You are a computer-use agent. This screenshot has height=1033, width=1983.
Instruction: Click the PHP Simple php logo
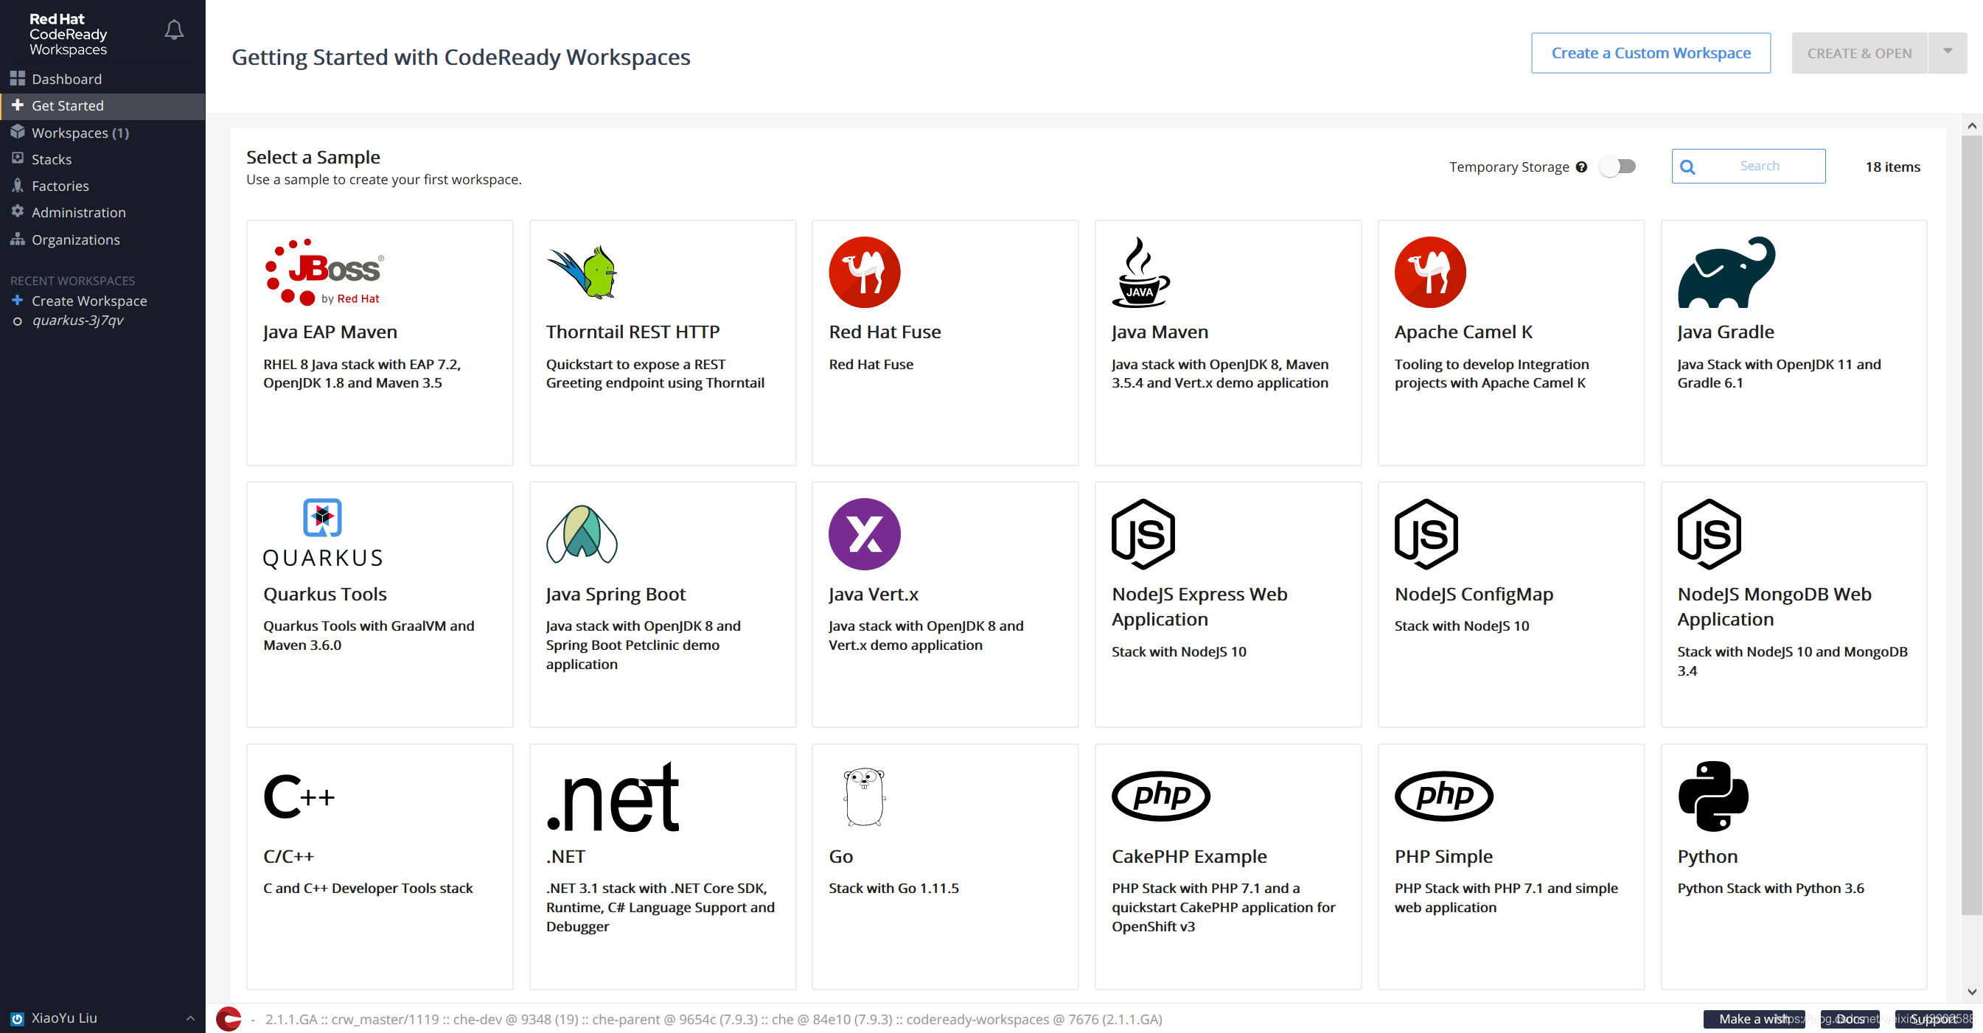tap(1443, 796)
